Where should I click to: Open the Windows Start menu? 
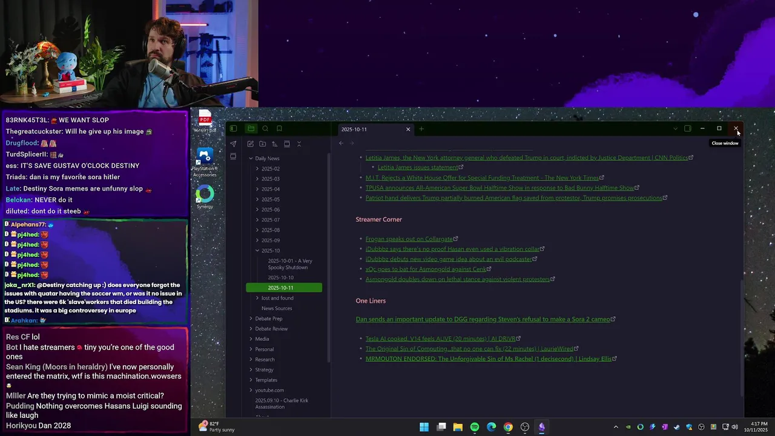coord(424,427)
